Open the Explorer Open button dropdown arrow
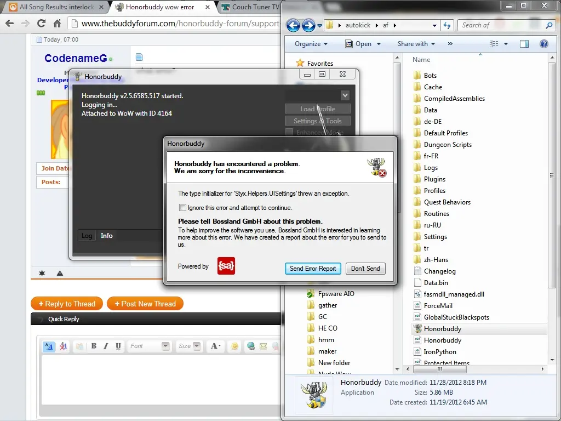 [379, 44]
